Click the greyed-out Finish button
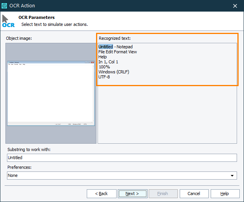 [163, 194]
